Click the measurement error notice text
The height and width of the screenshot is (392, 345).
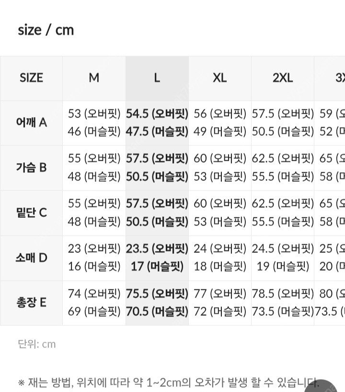168,382
